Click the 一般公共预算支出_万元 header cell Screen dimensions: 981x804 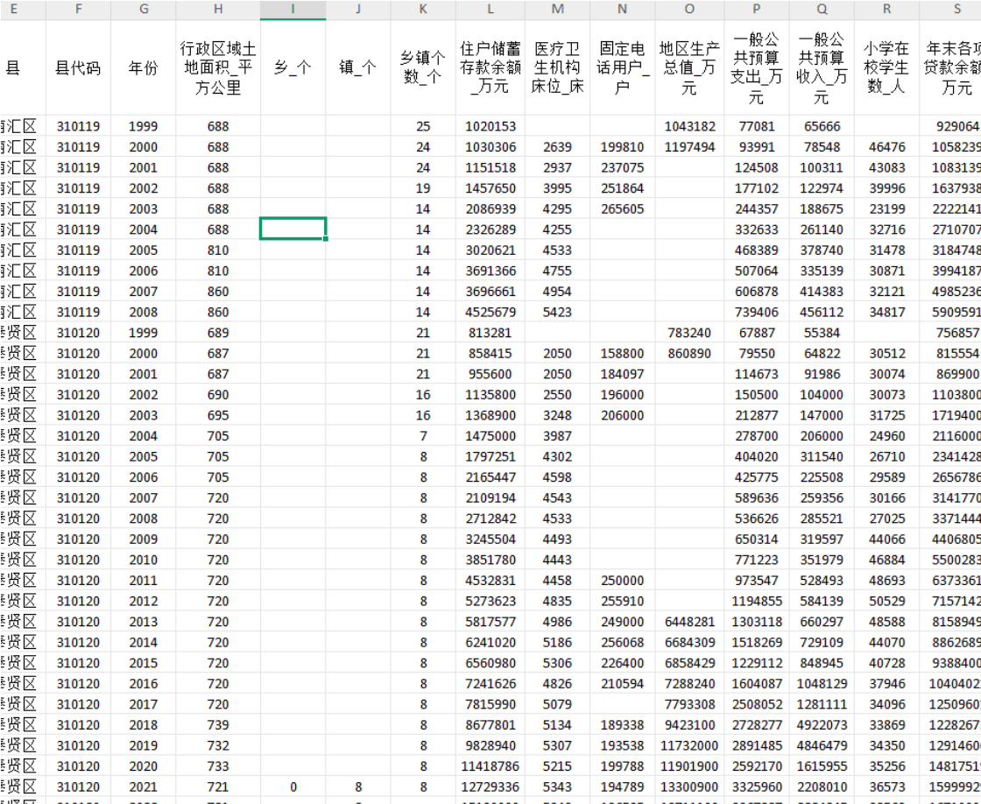pyautogui.click(x=757, y=67)
